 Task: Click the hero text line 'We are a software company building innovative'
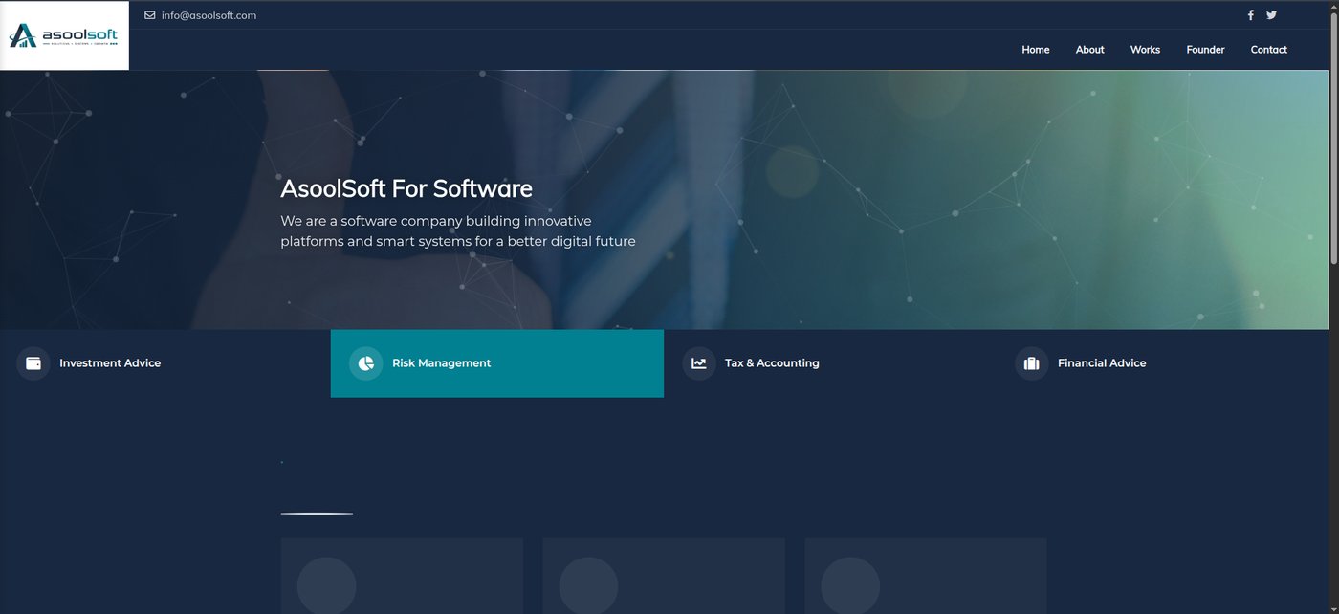(436, 221)
